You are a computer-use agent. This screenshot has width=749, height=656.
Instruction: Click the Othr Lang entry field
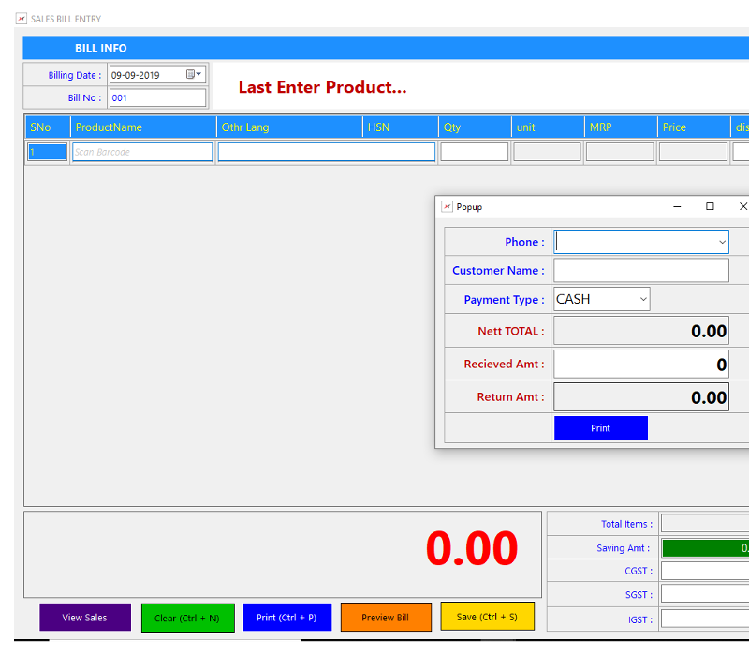(327, 152)
